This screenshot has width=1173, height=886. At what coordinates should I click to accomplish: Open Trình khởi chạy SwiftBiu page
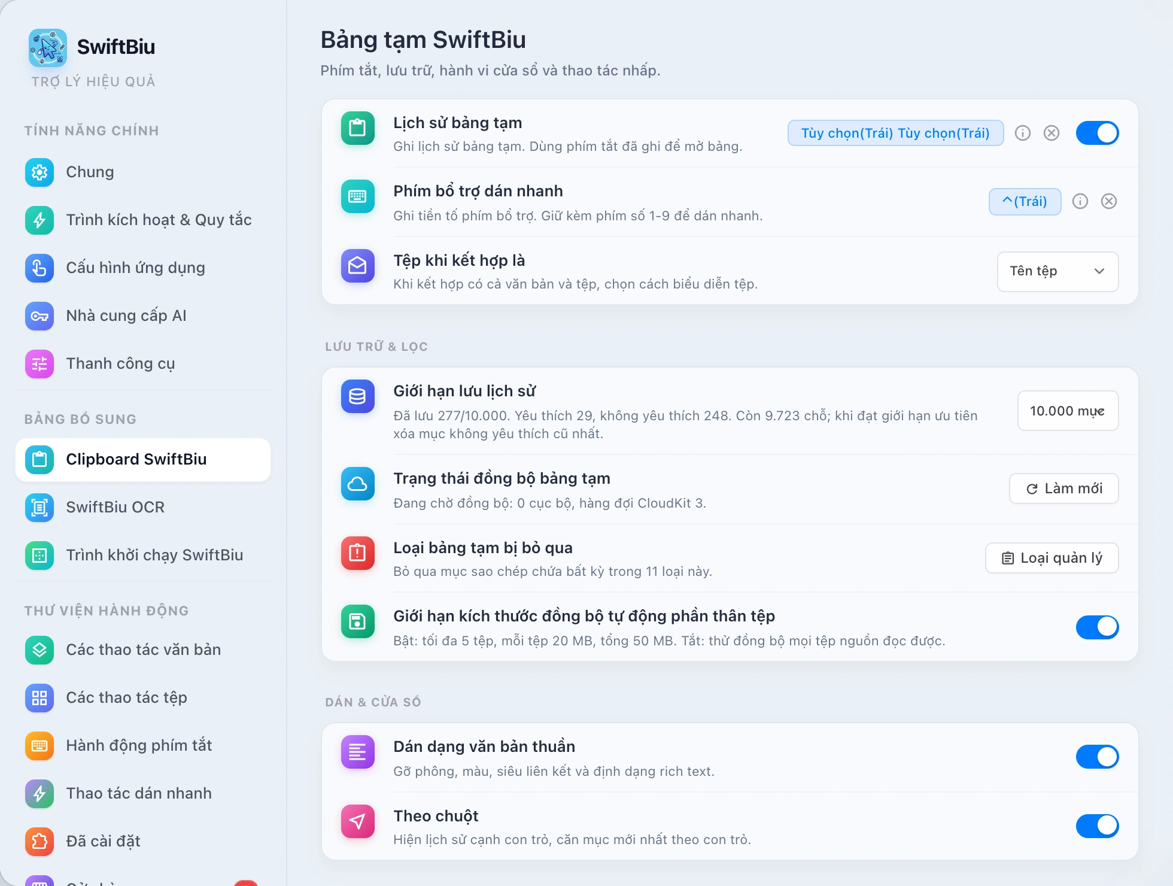(x=143, y=556)
